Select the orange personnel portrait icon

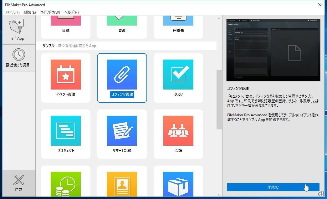[x=122, y=184]
